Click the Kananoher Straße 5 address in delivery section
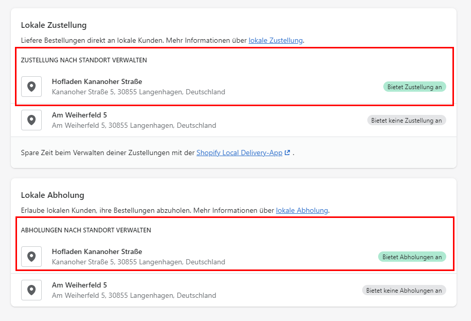 (x=138, y=92)
